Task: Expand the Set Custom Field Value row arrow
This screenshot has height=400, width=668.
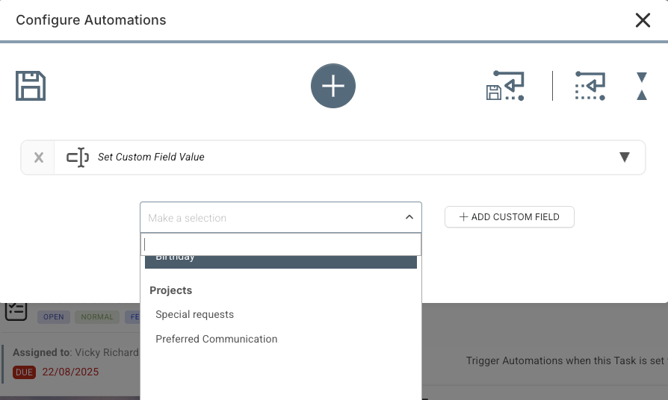Action: tap(624, 157)
